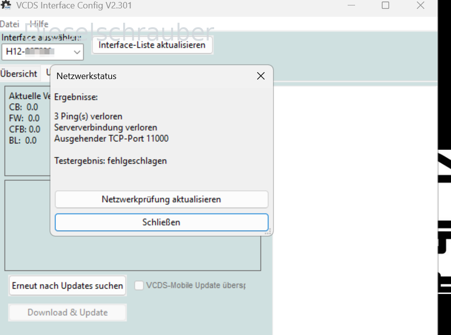Click the VCDS gear icon in title bar
This screenshot has height=335, width=451.
(6, 5)
